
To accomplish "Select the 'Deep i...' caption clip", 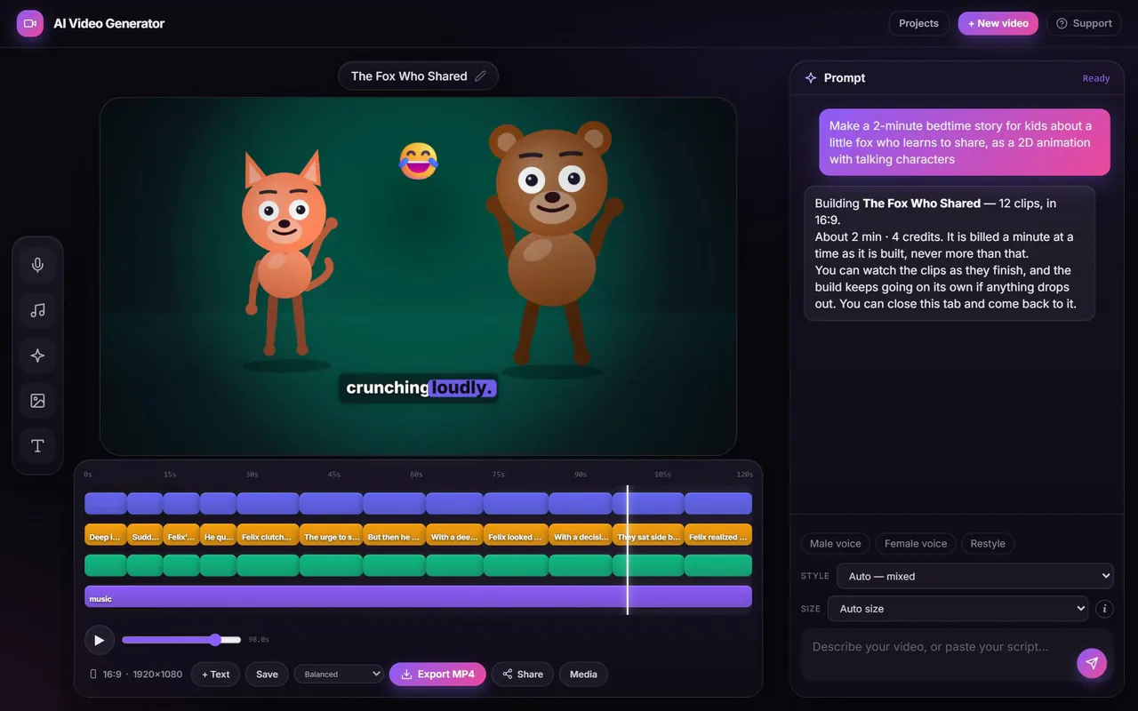I will (106, 535).
